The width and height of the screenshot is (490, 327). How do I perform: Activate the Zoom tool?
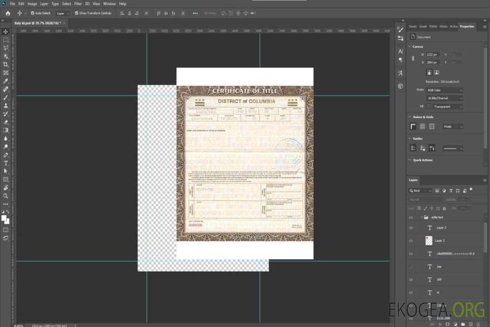tap(6, 196)
